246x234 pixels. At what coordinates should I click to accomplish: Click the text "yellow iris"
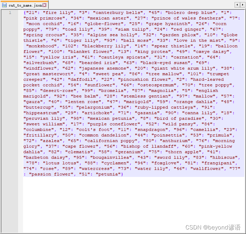(58, 57)
